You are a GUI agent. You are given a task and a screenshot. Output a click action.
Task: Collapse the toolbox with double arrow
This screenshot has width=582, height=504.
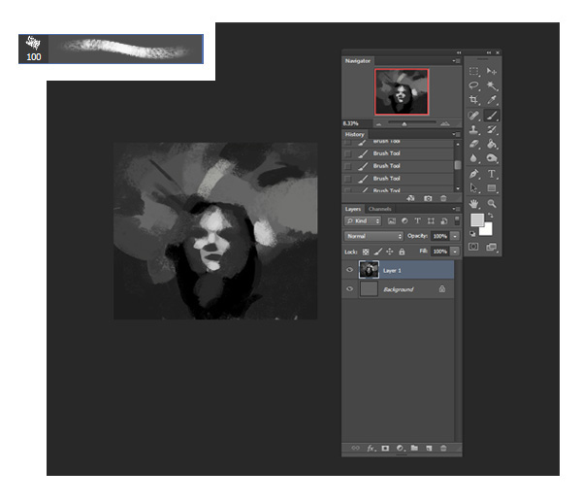[489, 52]
